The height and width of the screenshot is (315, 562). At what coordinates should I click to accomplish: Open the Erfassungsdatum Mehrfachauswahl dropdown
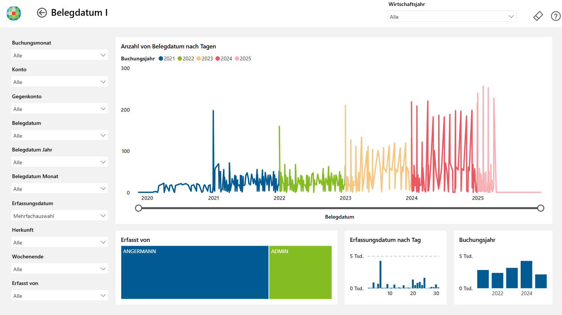[60, 216]
